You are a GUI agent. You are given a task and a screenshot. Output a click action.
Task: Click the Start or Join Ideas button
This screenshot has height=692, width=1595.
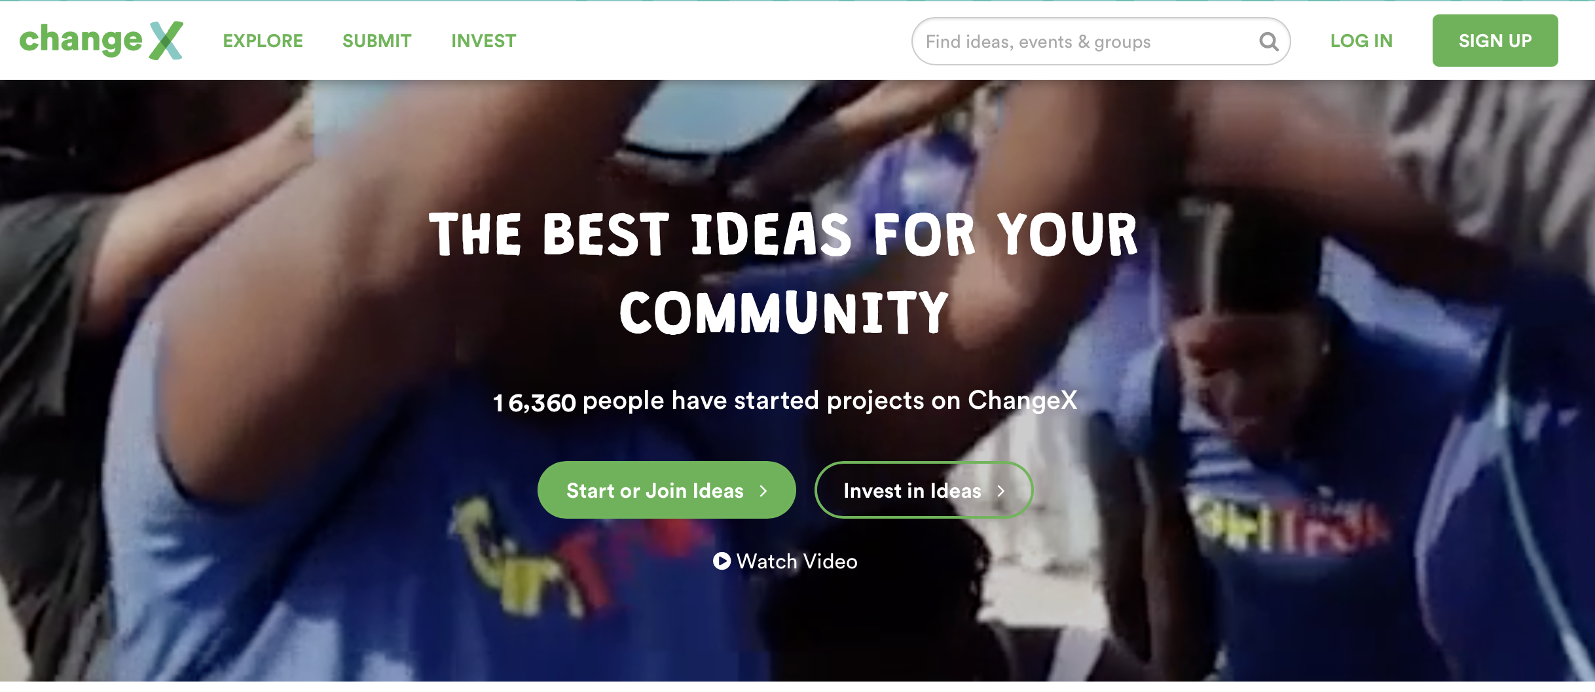point(667,490)
